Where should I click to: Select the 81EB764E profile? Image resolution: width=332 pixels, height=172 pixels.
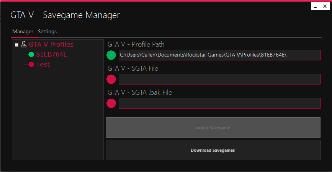(x=51, y=54)
